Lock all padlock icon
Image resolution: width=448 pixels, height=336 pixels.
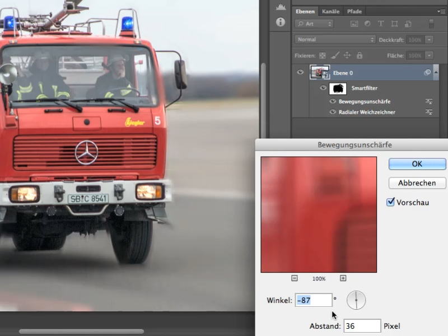pos(360,55)
